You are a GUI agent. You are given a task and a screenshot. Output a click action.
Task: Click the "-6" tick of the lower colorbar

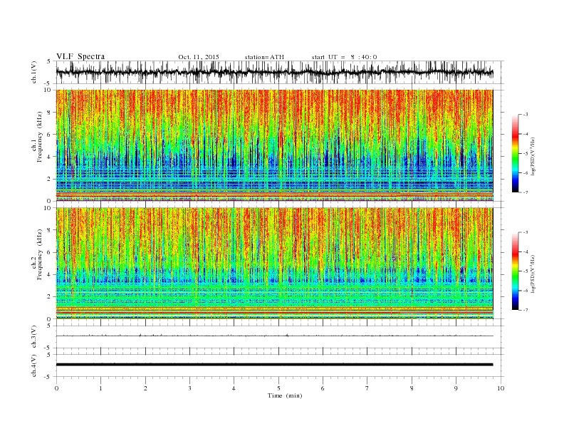coord(526,291)
